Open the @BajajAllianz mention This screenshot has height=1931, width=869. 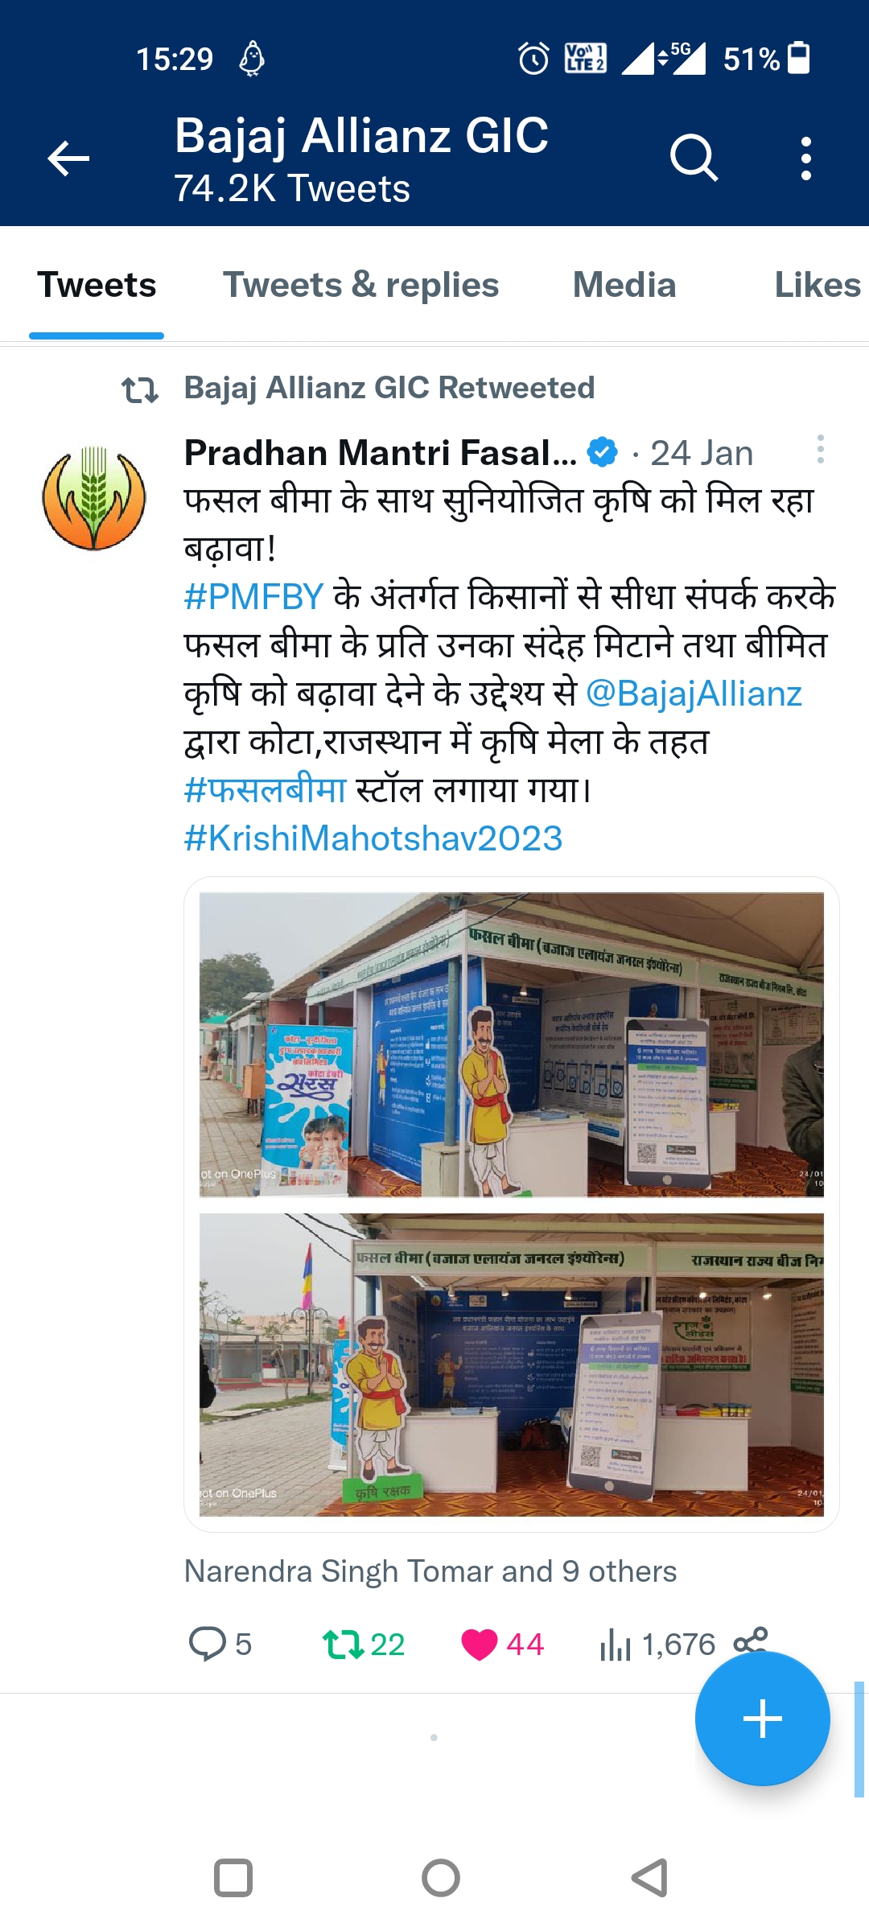[694, 694]
